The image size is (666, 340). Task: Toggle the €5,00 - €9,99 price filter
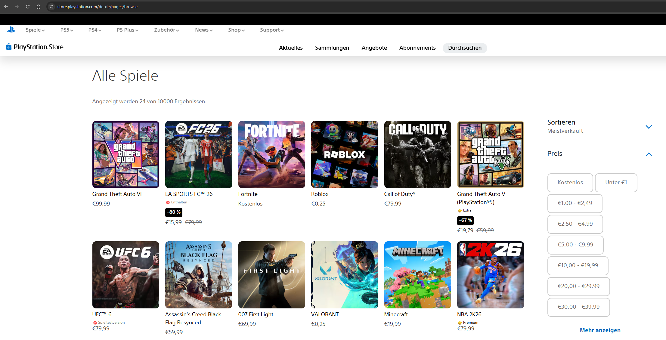point(575,245)
